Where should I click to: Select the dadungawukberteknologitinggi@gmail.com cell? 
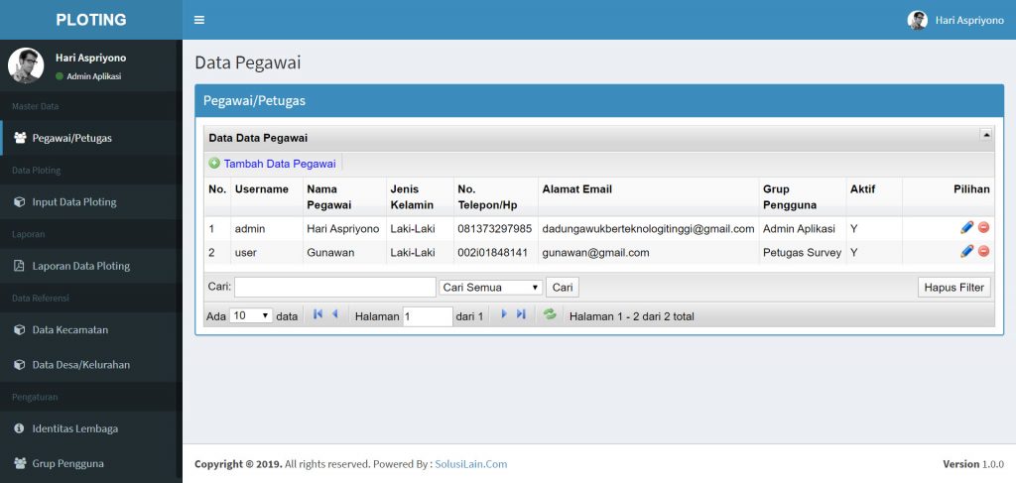tap(648, 228)
